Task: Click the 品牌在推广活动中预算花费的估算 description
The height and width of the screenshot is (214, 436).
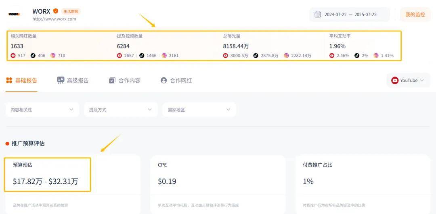Action: [x=40, y=206]
